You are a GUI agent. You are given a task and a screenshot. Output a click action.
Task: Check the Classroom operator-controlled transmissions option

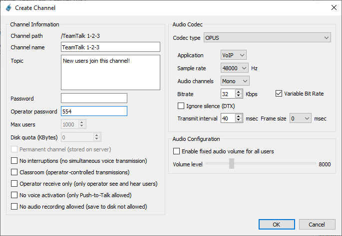tap(14, 172)
